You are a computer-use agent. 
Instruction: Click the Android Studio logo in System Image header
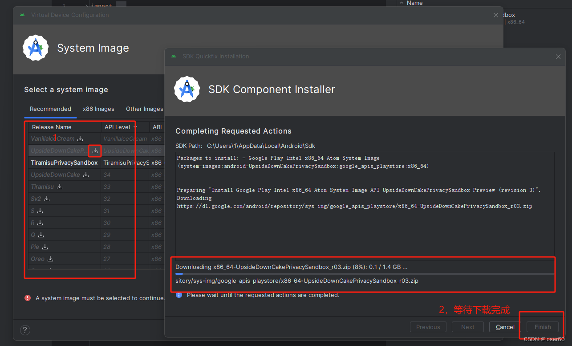[36, 48]
